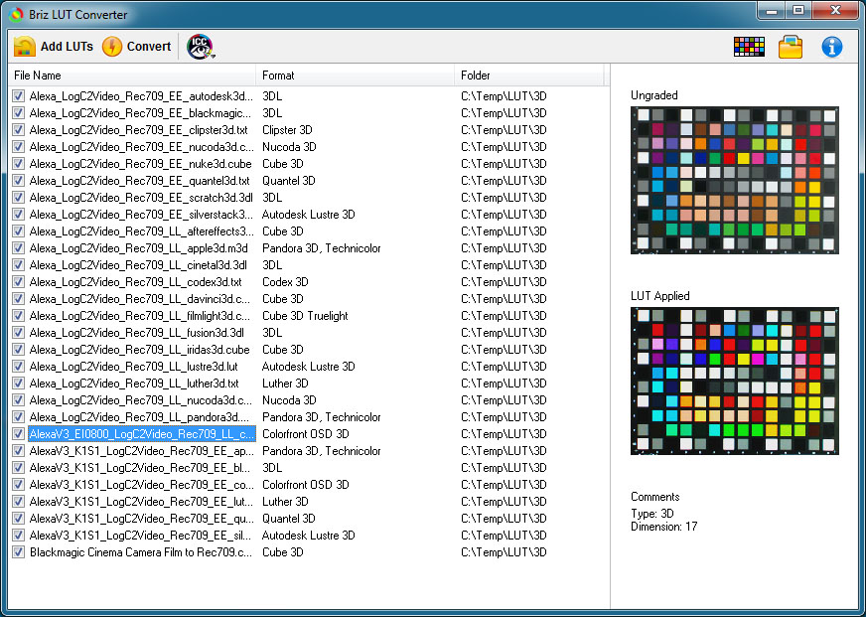
Task: Select AlexaV3_K1S1_LogC2Video_Rec709_EE_lut file
Action: pyautogui.click(x=142, y=502)
